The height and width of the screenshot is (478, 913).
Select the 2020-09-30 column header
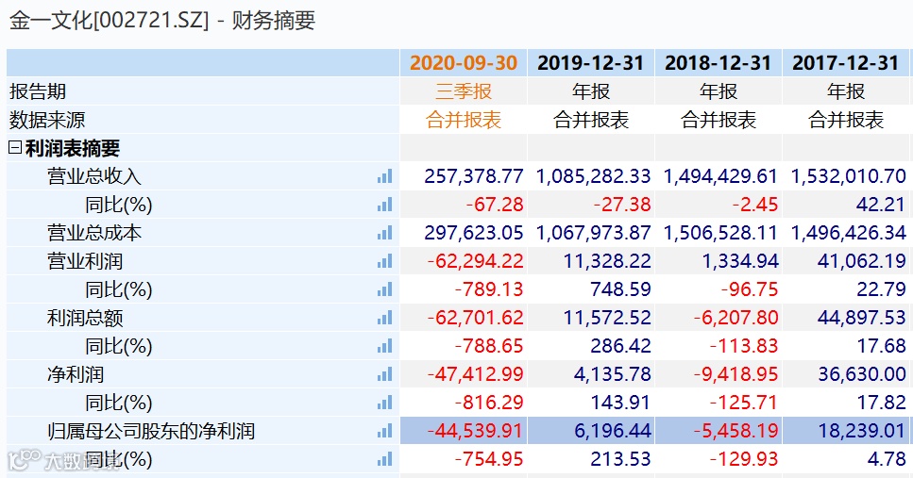[x=463, y=63]
